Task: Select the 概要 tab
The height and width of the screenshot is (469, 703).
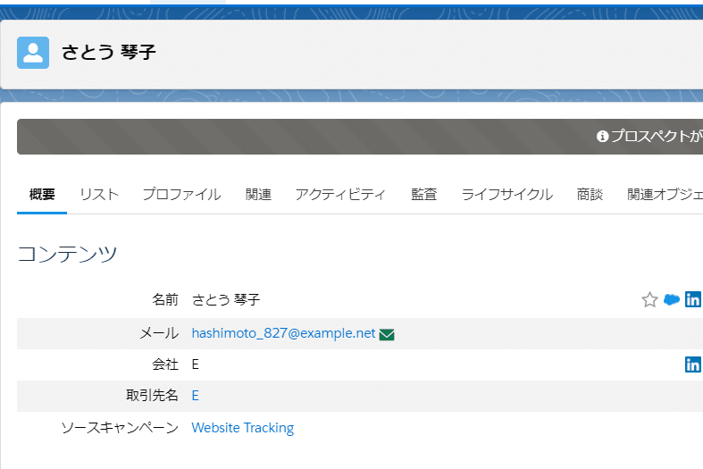Action: click(x=42, y=195)
